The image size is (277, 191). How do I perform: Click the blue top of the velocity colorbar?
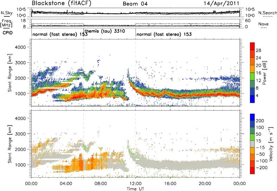(x=252, y=117)
